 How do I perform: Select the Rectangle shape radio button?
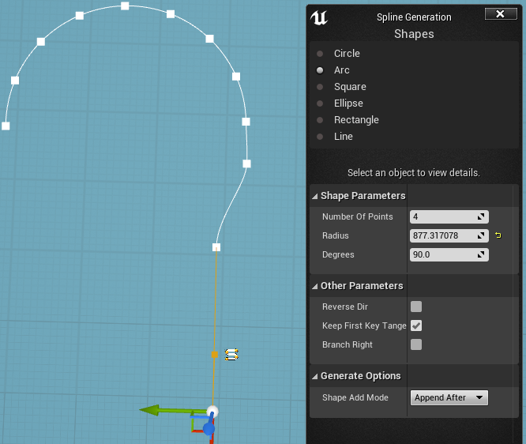tap(320, 120)
